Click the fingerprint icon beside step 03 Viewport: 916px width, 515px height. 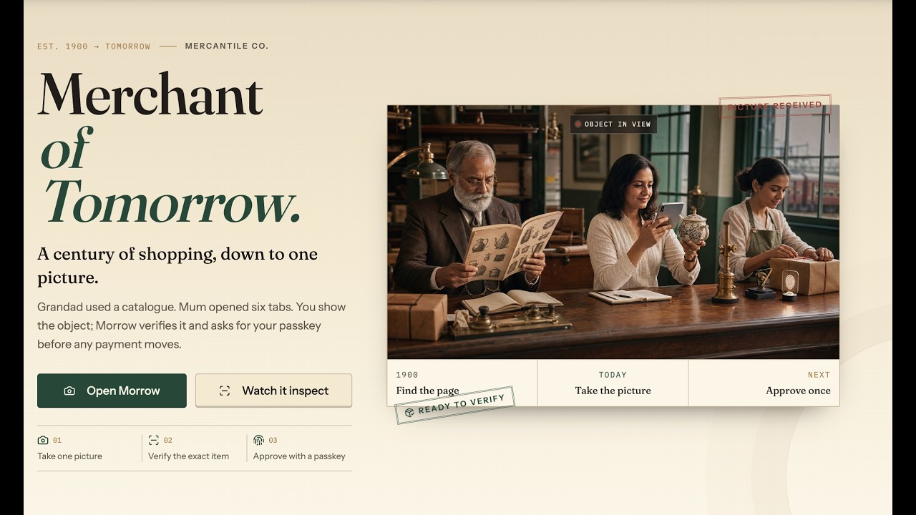pyautogui.click(x=258, y=441)
